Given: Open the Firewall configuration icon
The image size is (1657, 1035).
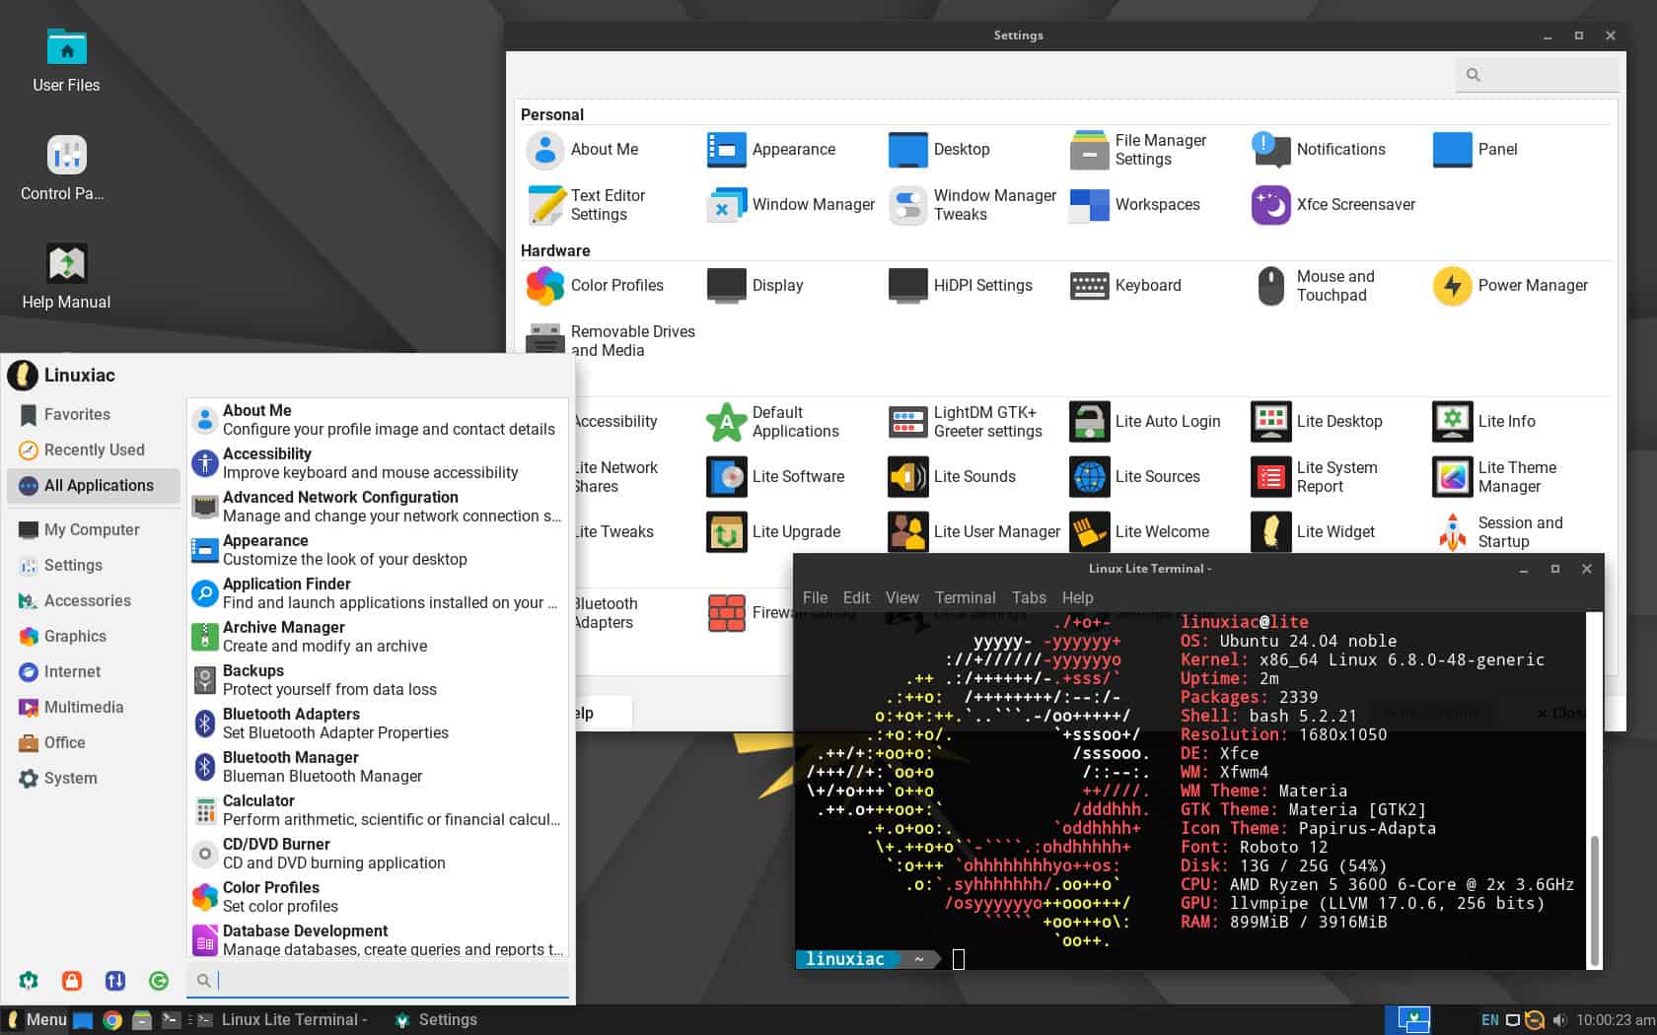Looking at the screenshot, I should click(x=727, y=612).
